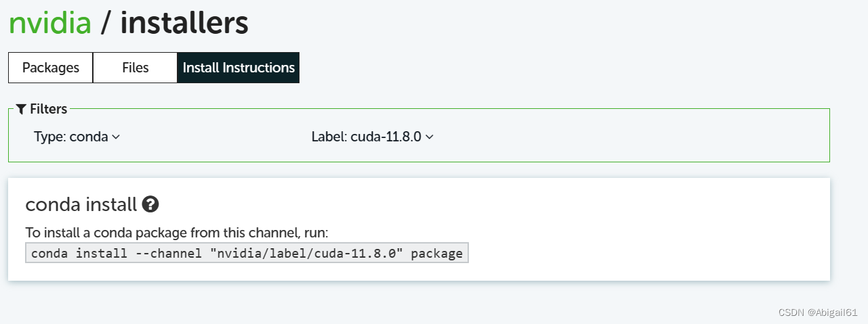Open the Type: conda dropdown

click(77, 137)
